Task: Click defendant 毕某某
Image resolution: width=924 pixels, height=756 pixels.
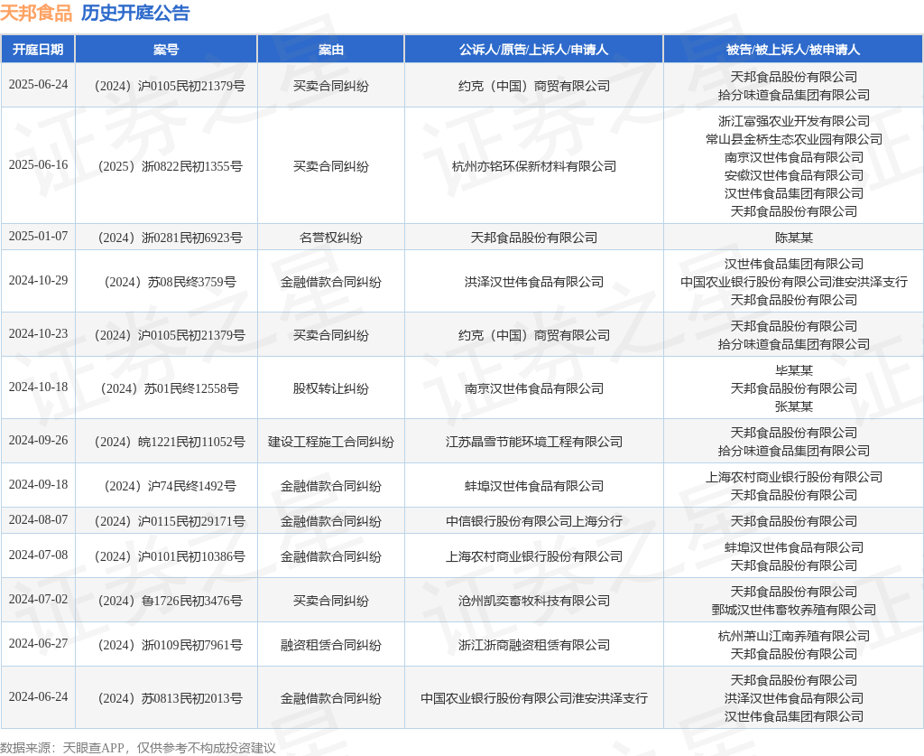Action: [794, 370]
